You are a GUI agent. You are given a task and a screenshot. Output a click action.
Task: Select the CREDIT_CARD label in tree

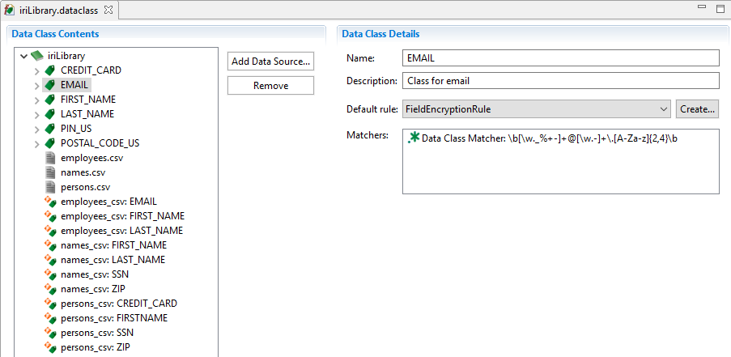[91, 70]
